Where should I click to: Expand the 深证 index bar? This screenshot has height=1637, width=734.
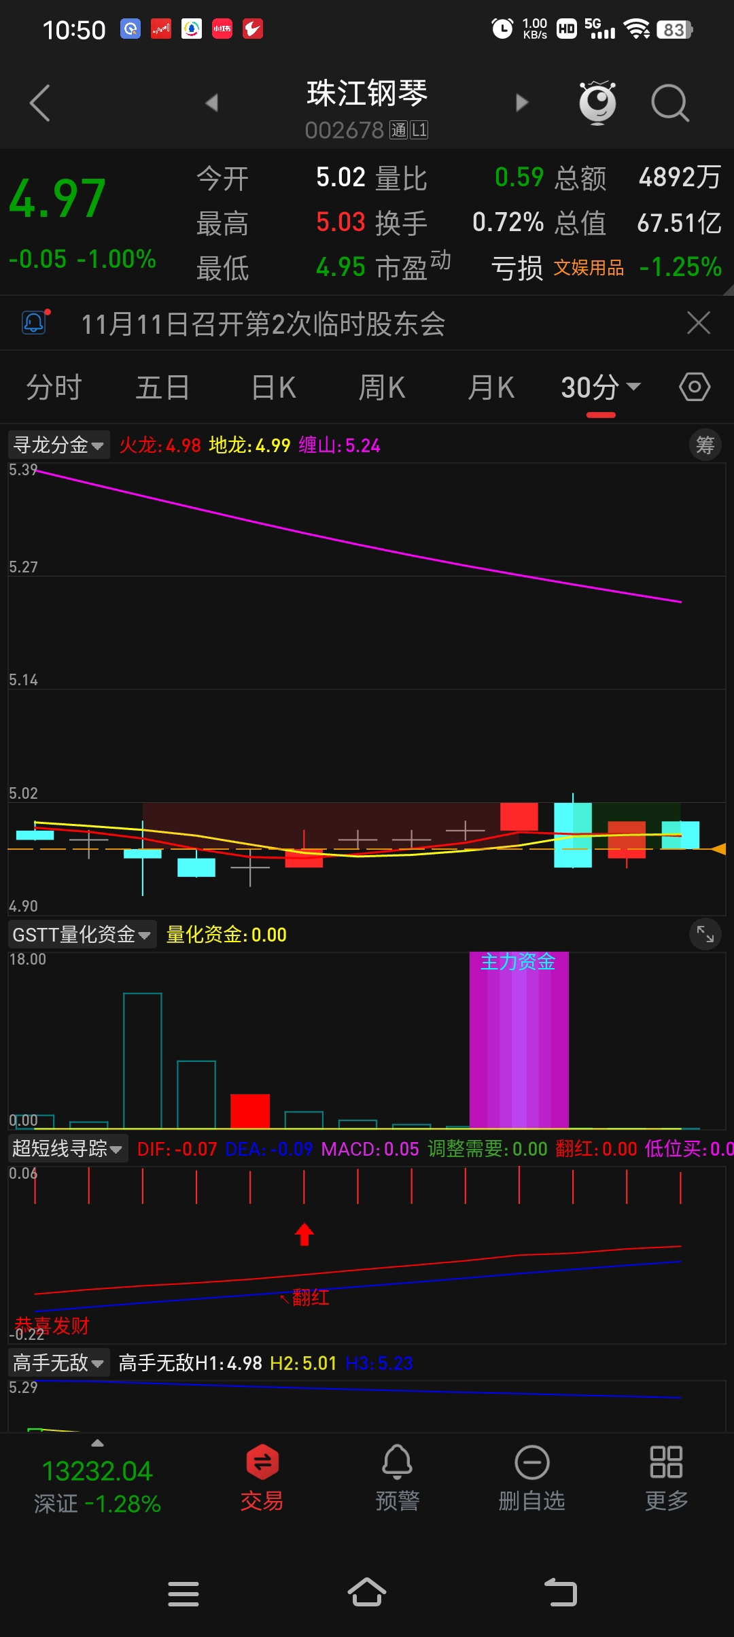click(98, 1443)
